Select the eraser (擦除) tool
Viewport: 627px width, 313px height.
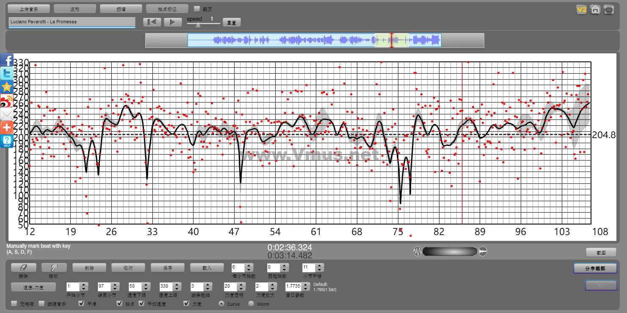coord(23,268)
